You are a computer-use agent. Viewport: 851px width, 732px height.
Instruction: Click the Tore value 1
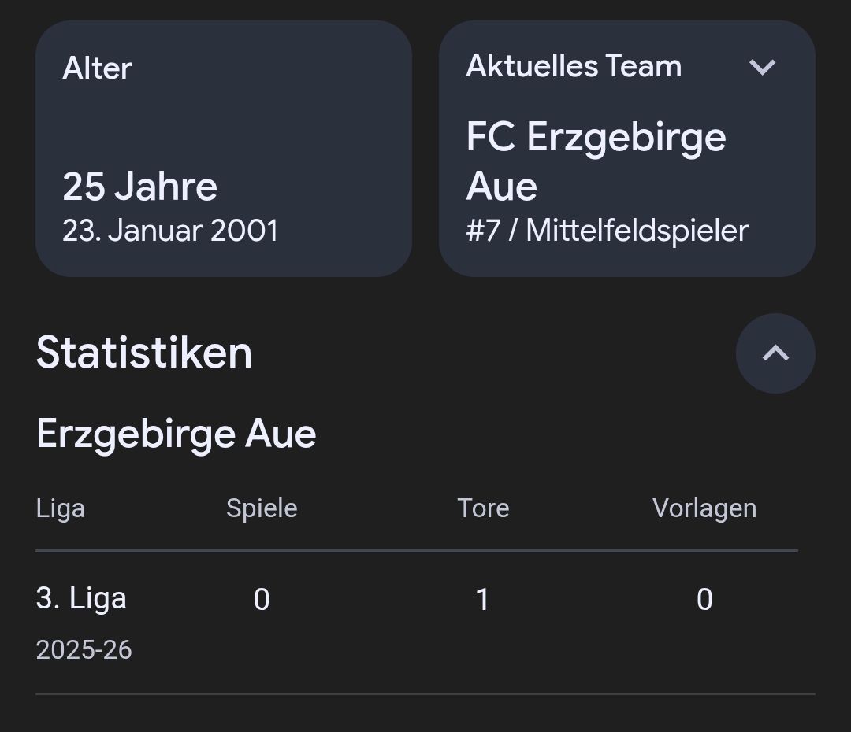[x=483, y=600]
